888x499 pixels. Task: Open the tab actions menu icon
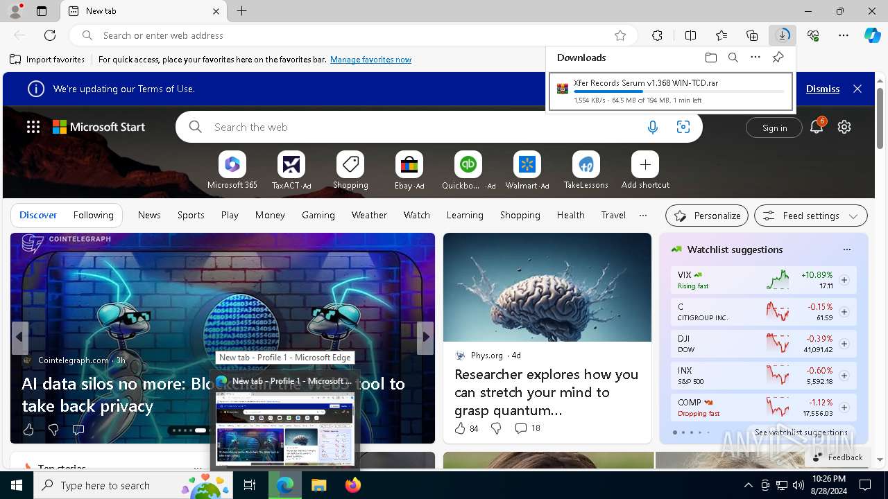tap(42, 11)
